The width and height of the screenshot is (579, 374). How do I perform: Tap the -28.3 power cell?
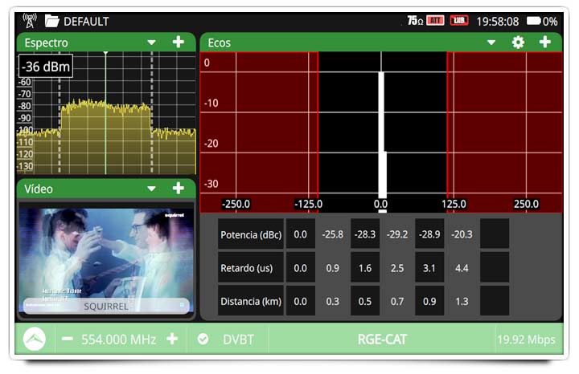tap(365, 234)
